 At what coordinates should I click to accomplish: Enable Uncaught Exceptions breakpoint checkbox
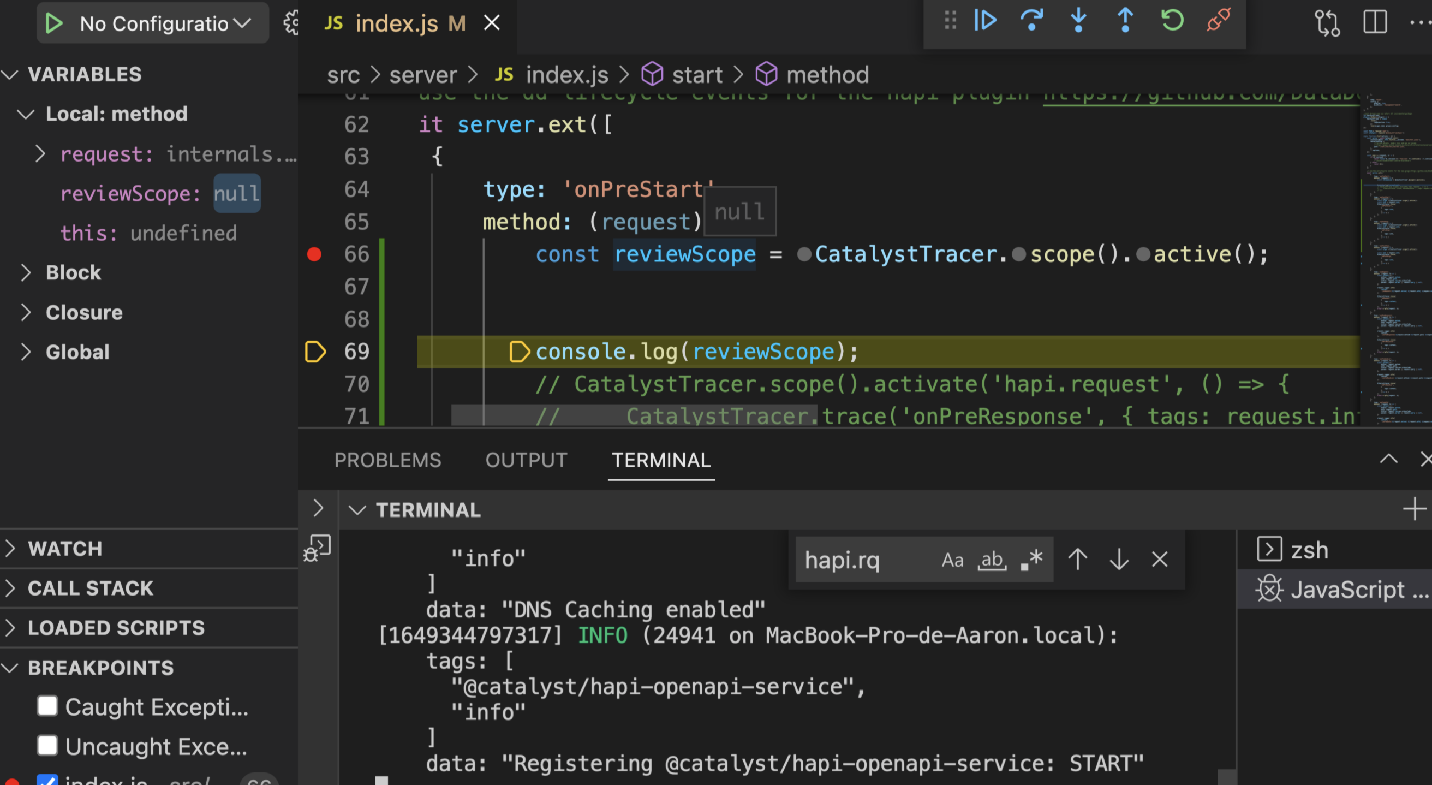tap(48, 746)
